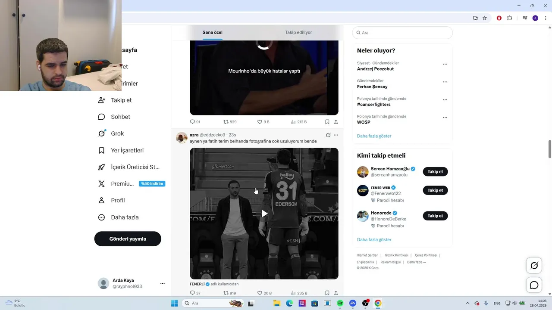Go to Profil page
This screenshot has height=310, width=552.
tap(112, 200)
